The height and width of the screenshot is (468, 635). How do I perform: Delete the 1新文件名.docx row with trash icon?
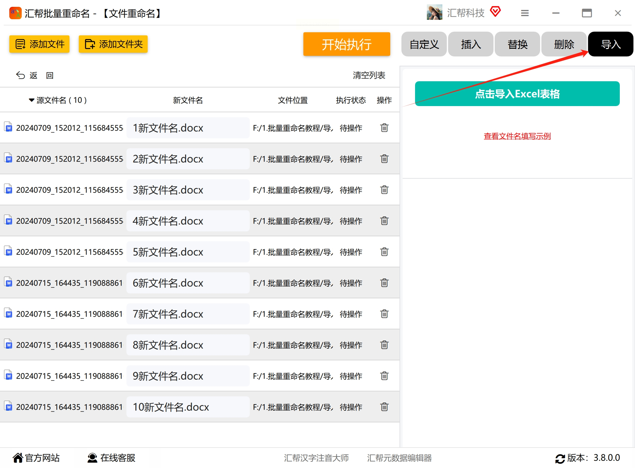(384, 128)
